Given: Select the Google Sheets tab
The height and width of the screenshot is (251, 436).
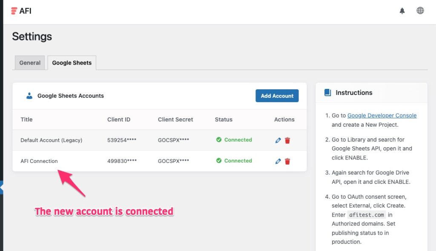Looking at the screenshot, I should click(72, 63).
